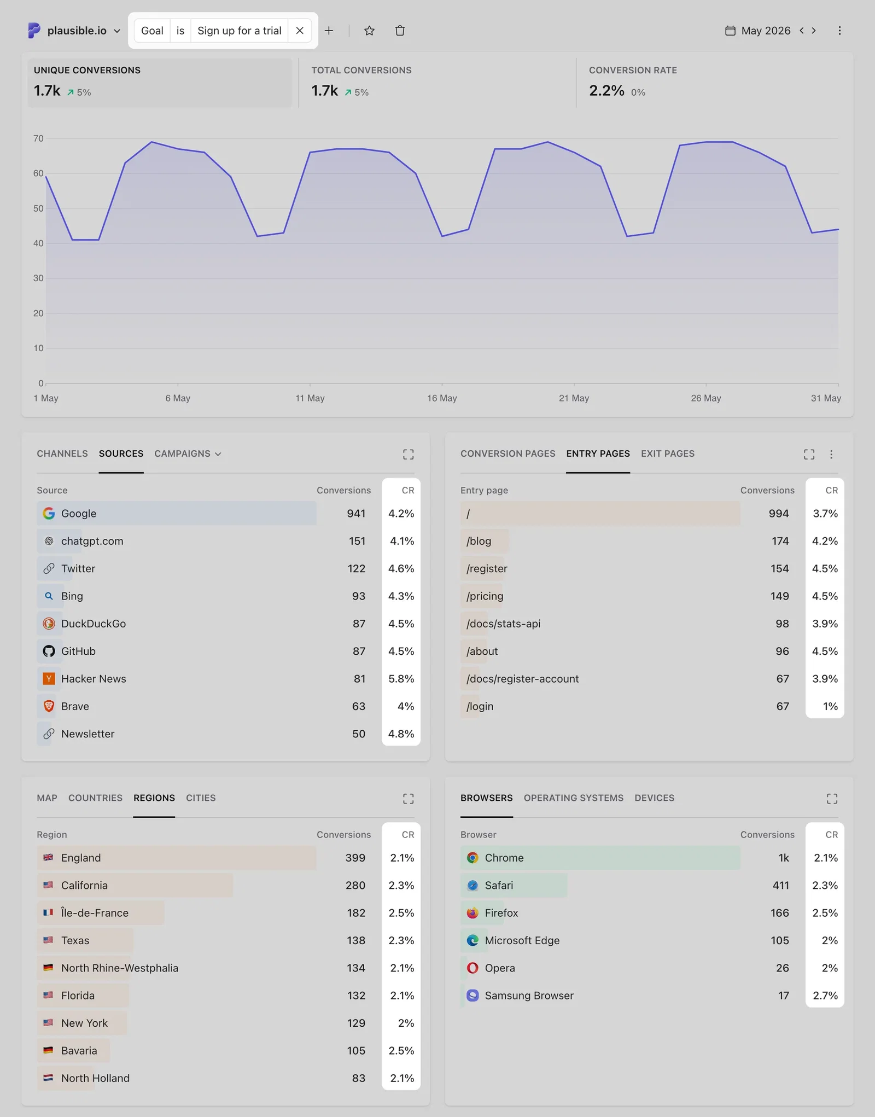Screen dimensions: 875x1117
Task: Click the DuckDuckGo source icon
Action: (x=49, y=624)
